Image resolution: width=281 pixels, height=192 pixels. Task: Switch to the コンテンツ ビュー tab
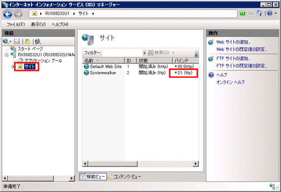124,177
